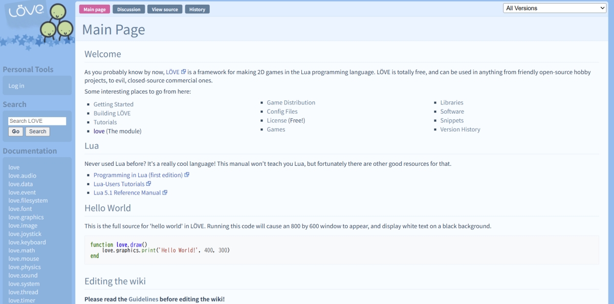
Task: Open the Guidelines link
Action: (x=143, y=299)
